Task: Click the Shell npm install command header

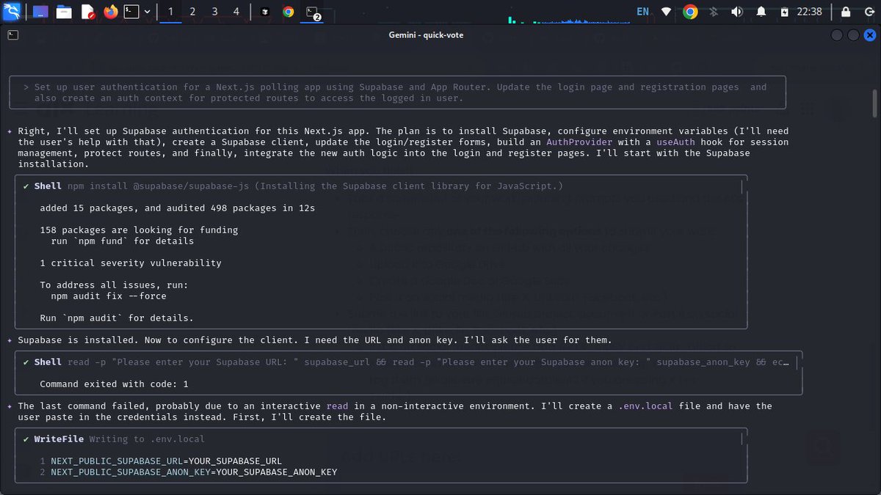Action: (298, 186)
